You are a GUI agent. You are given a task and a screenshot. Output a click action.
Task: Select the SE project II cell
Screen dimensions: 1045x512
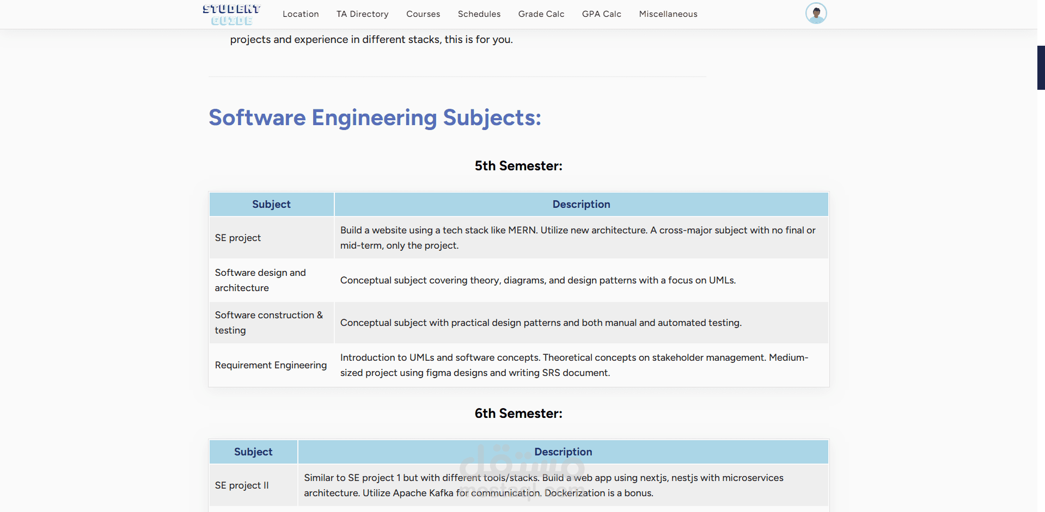pyautogui.click(x=253, y=485)
